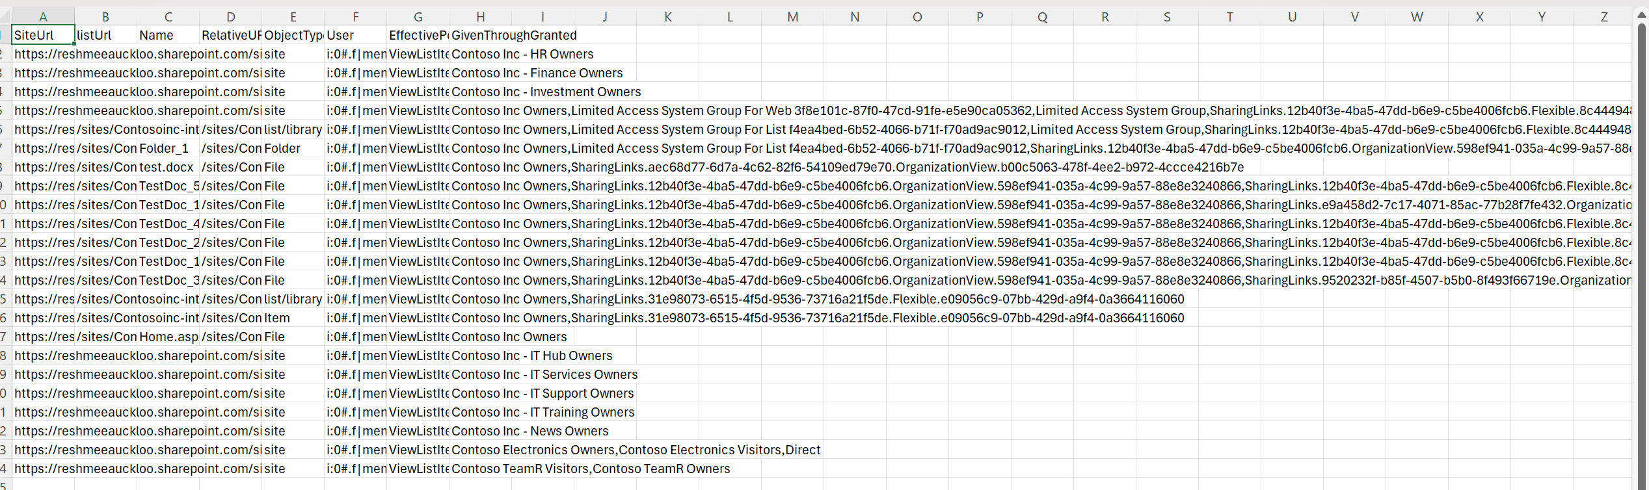Select column B header
The height and width of the screenshot is (490, 1649).
click(105, 17)
